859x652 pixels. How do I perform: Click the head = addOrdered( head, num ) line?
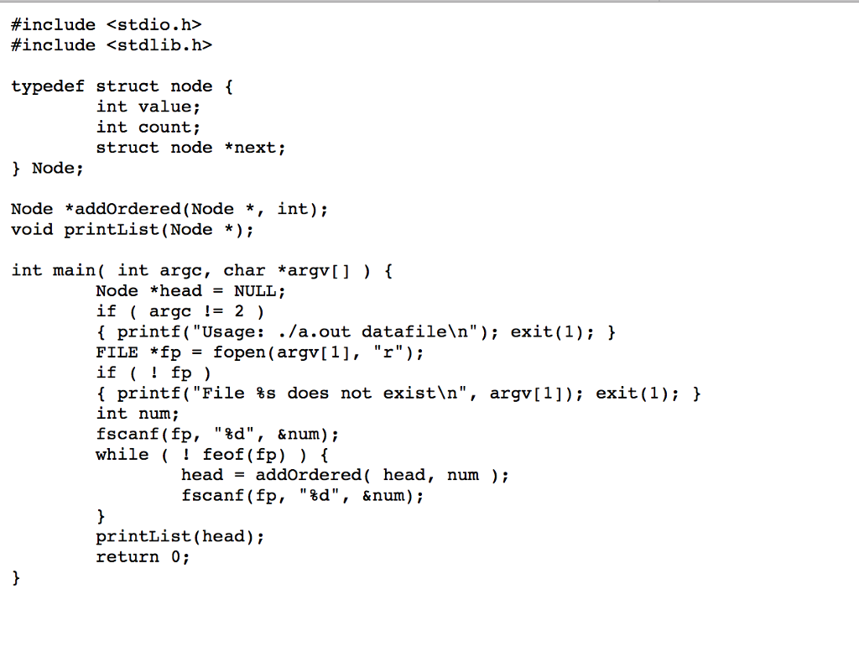(345, 475)
